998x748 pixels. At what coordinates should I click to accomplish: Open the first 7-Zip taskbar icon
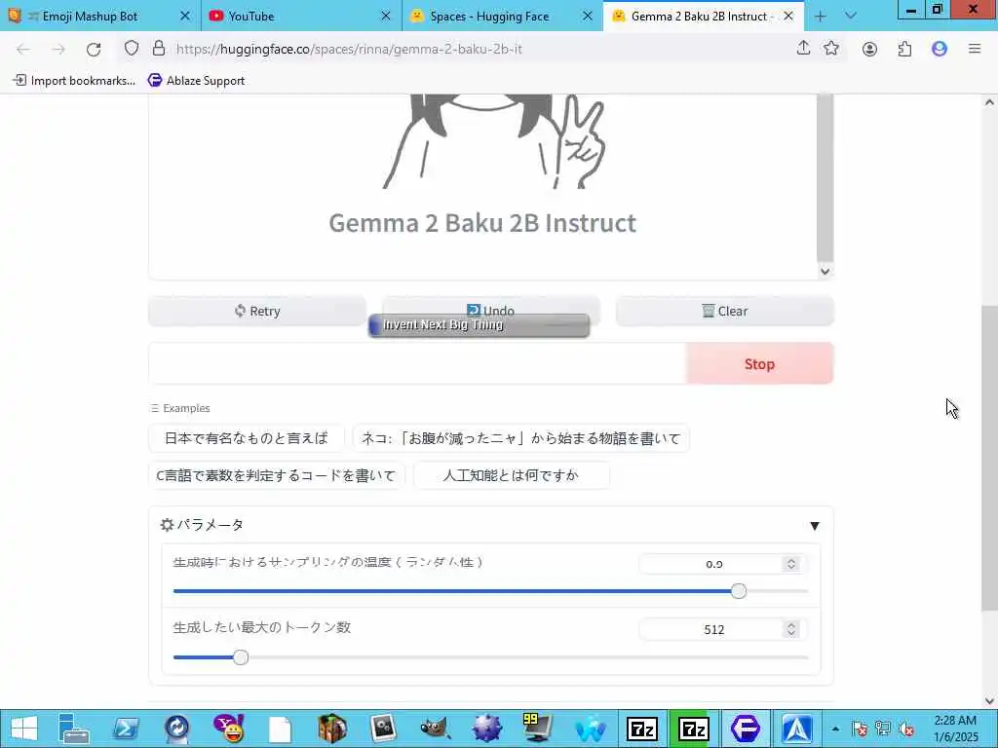click(x=642, y=729)
